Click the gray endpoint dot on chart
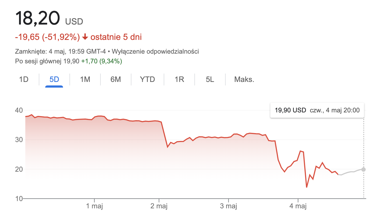The image size is (381, 214). click(x=363, y=170)
